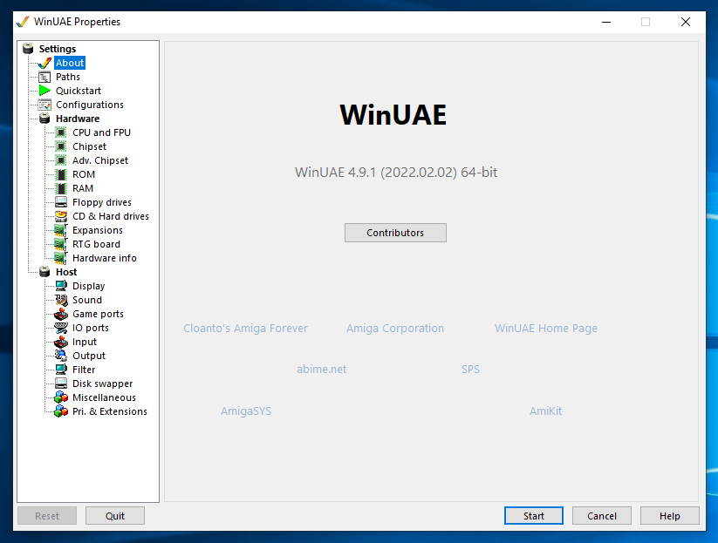Click the Display monitor icon
The width and height of the screenshot is (718, 543).
click(x=61, y=286)
